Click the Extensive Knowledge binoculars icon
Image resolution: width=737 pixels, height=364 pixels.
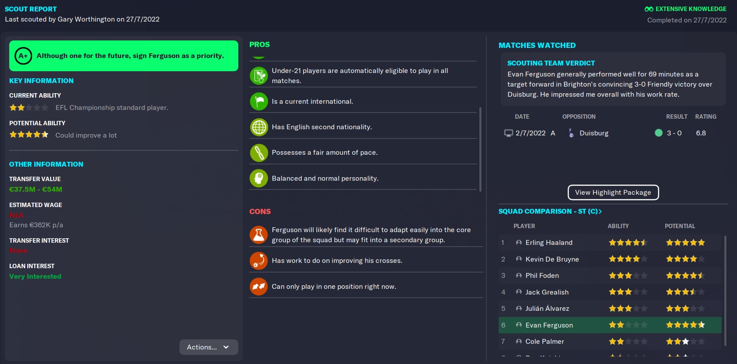649,9
